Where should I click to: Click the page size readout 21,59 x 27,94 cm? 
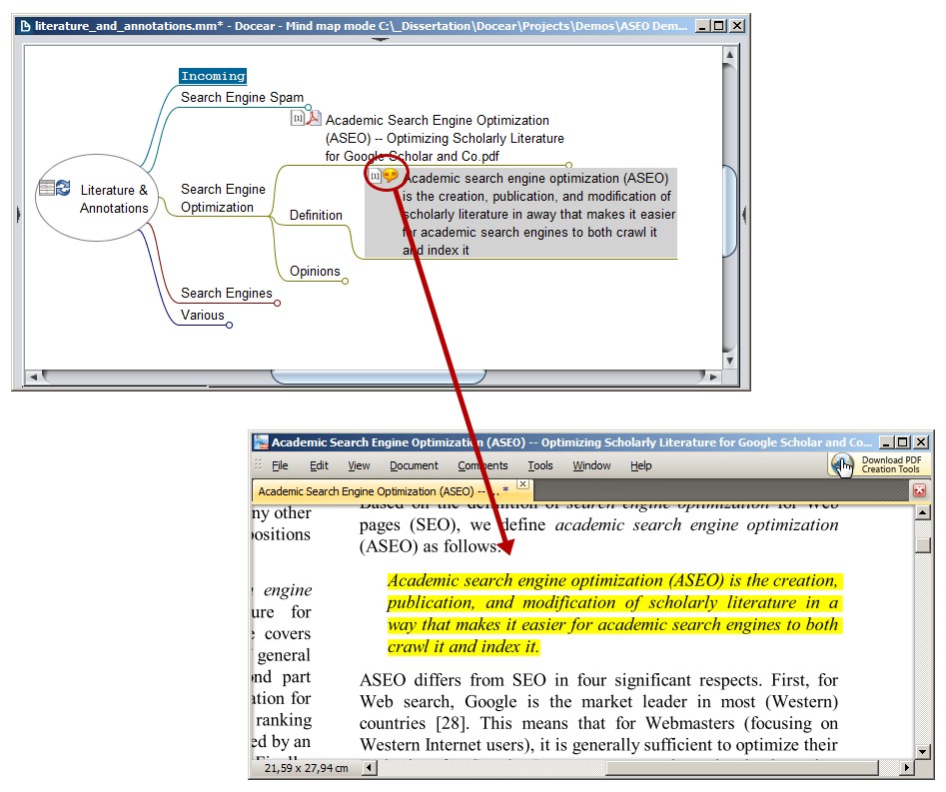306,768
